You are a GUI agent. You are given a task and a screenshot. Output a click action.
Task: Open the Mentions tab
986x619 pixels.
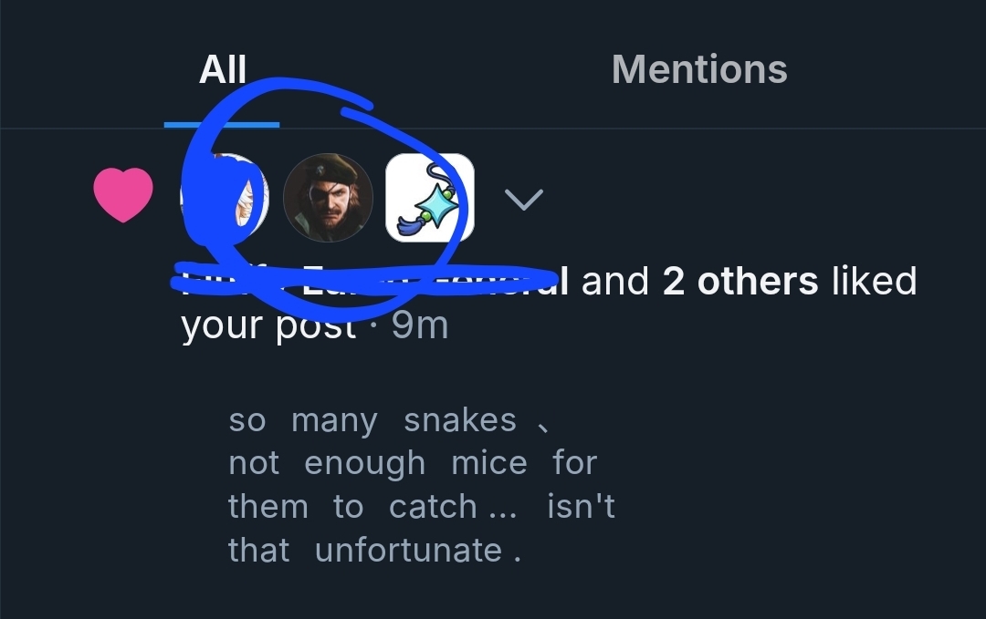click(699, 70)
